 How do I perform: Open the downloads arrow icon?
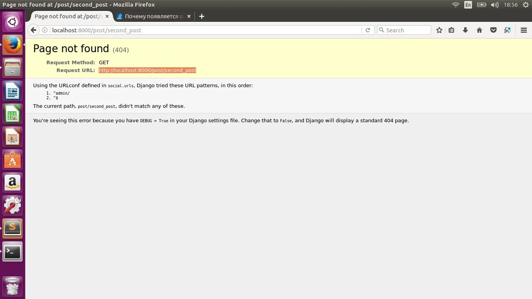(x=465, y=30)
